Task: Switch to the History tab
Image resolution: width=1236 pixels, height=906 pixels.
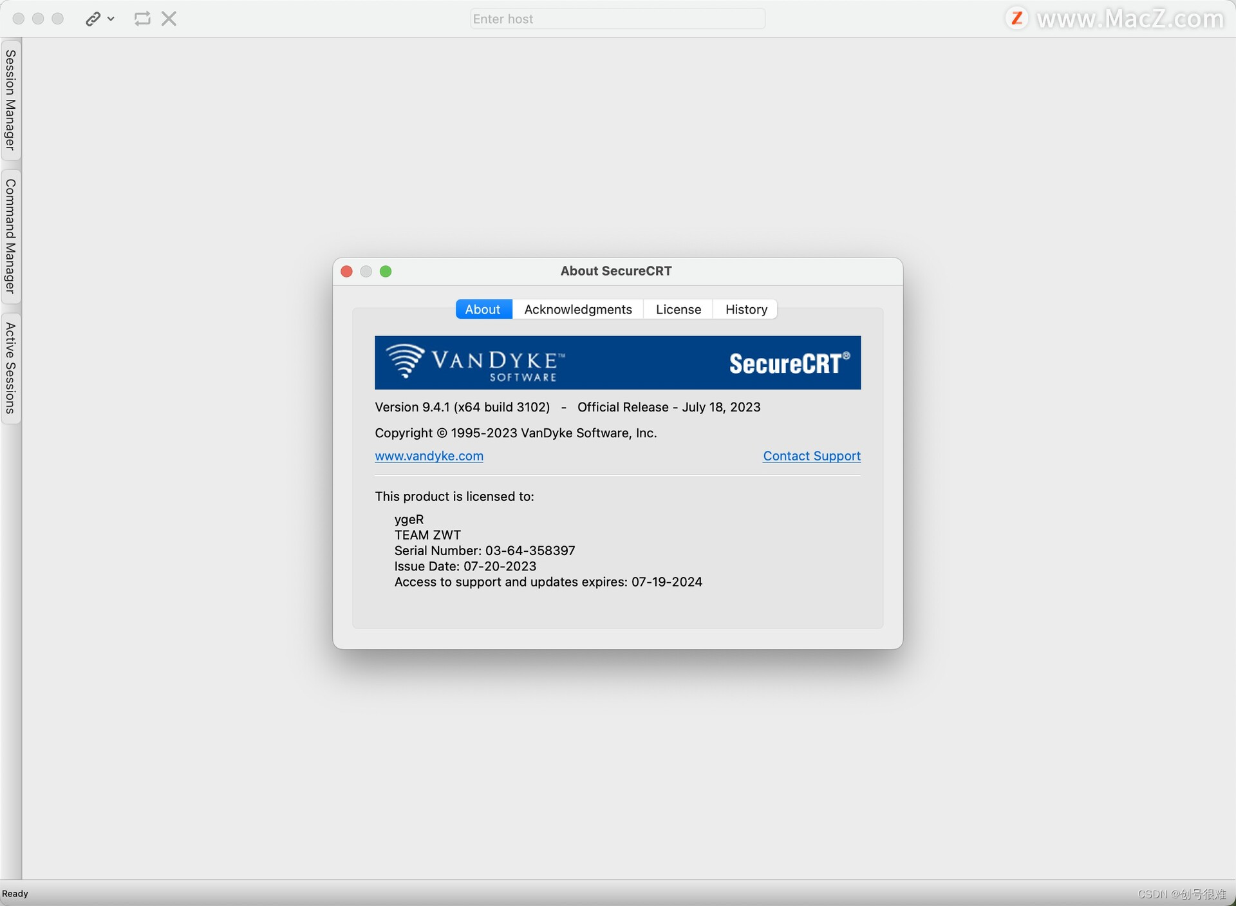Action: tap(746, 309)
